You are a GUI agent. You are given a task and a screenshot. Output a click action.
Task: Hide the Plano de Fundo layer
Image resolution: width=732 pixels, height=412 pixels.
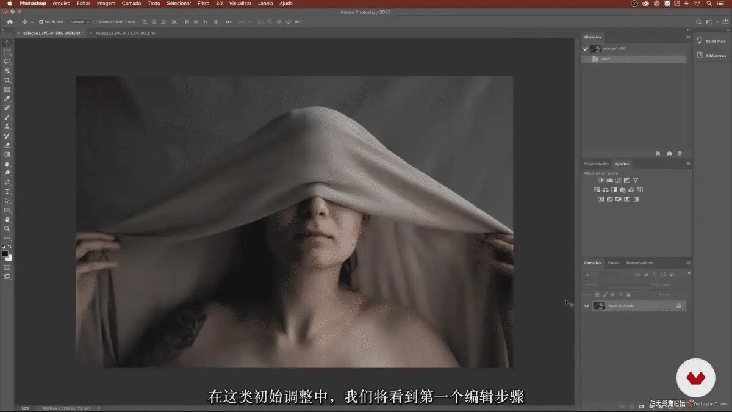point(587,306)
